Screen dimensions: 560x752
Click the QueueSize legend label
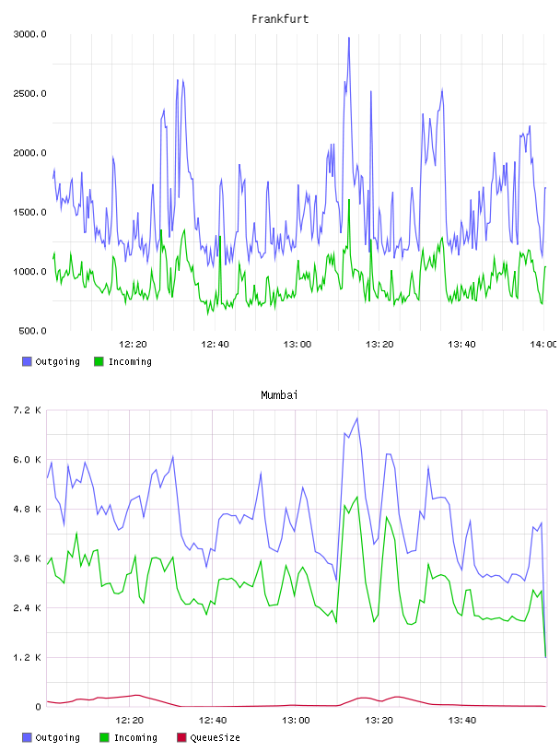pos(215,737)
